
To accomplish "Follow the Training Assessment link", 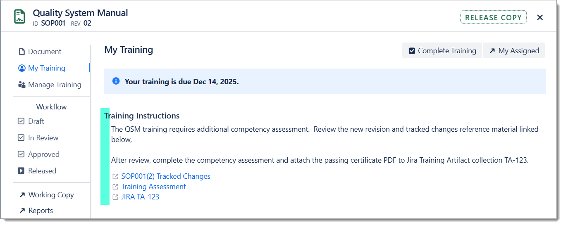I will point(153,187).
